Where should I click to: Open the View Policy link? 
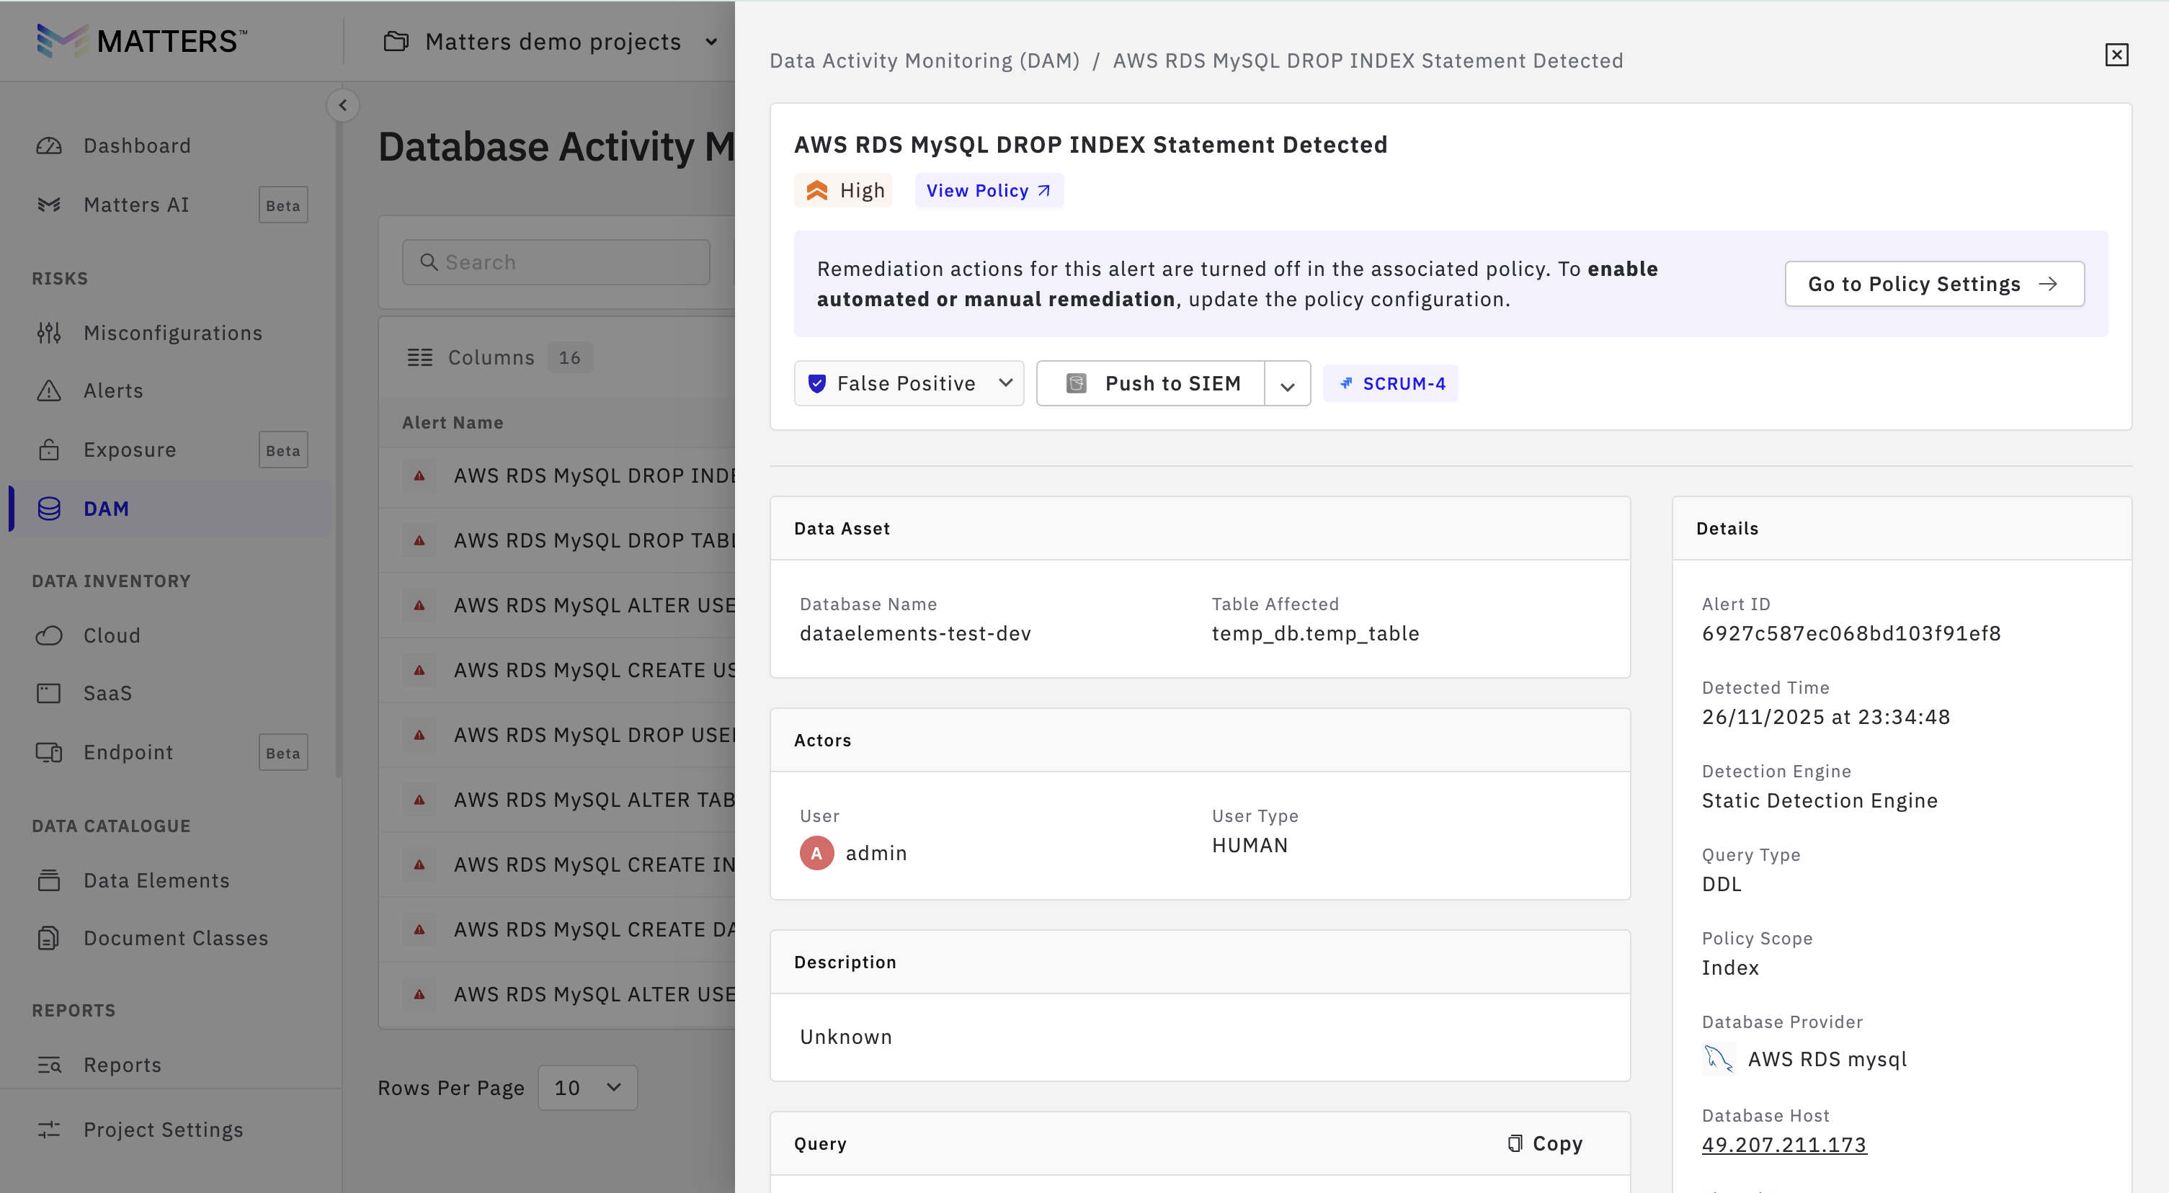tap(988, 191)
